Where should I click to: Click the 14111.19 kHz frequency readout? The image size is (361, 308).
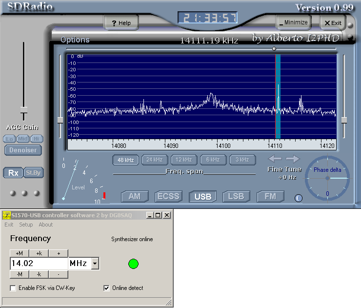209,41
